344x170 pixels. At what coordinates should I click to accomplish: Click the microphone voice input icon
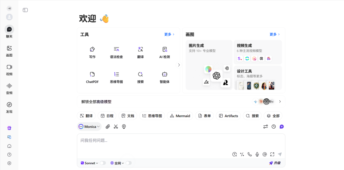click(x=257, y=154)
